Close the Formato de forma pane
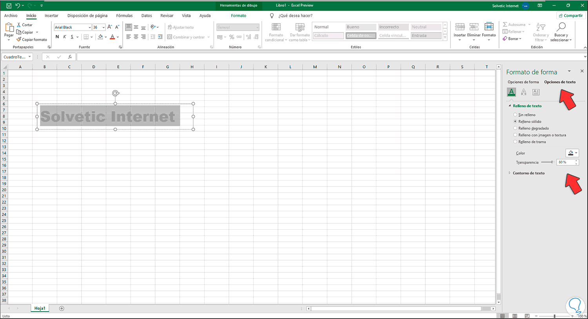 (x=582, y=71)
